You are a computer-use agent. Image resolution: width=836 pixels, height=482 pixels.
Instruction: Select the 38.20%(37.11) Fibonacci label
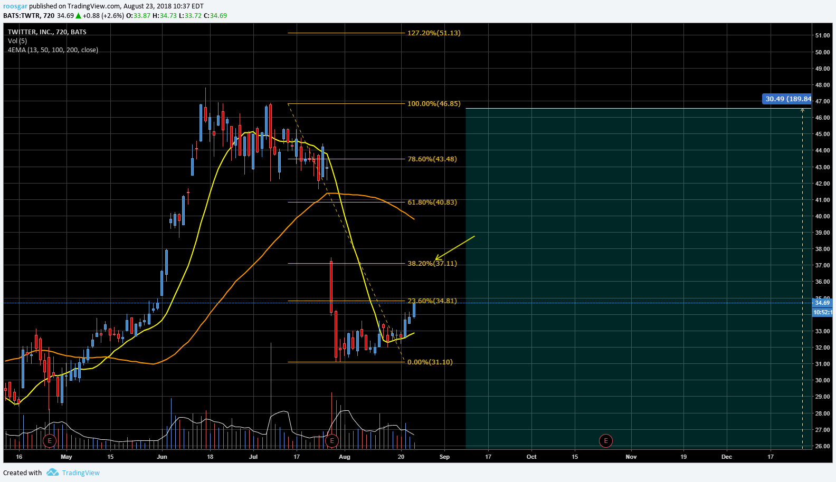432,263
